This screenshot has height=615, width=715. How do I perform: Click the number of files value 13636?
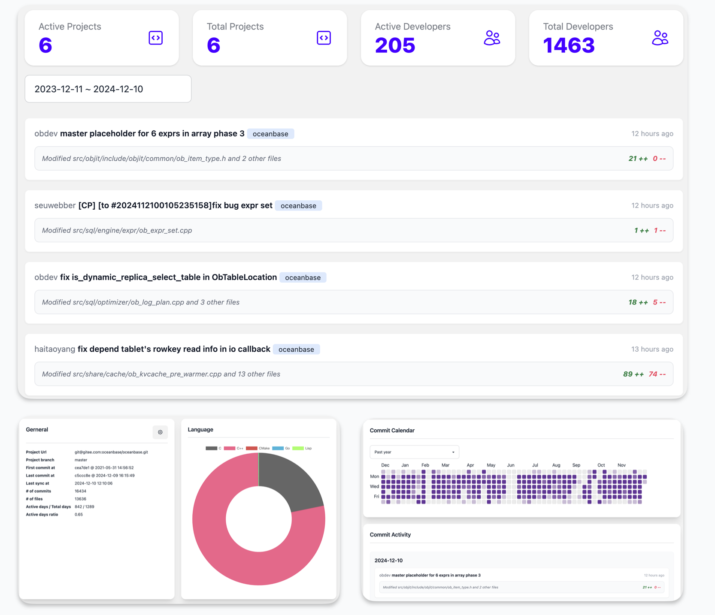point(80,499)
